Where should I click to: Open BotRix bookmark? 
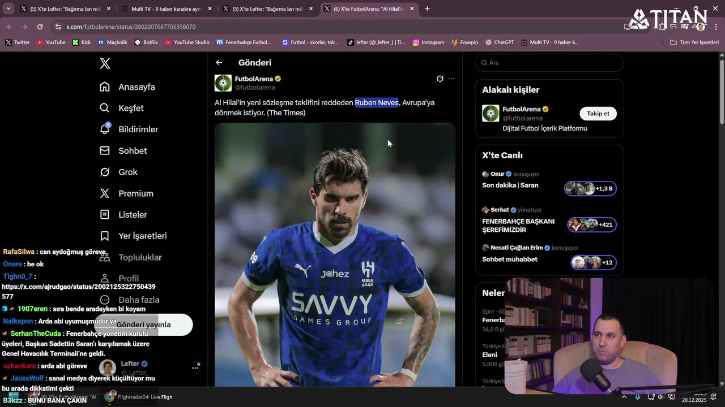pos(146,42)
